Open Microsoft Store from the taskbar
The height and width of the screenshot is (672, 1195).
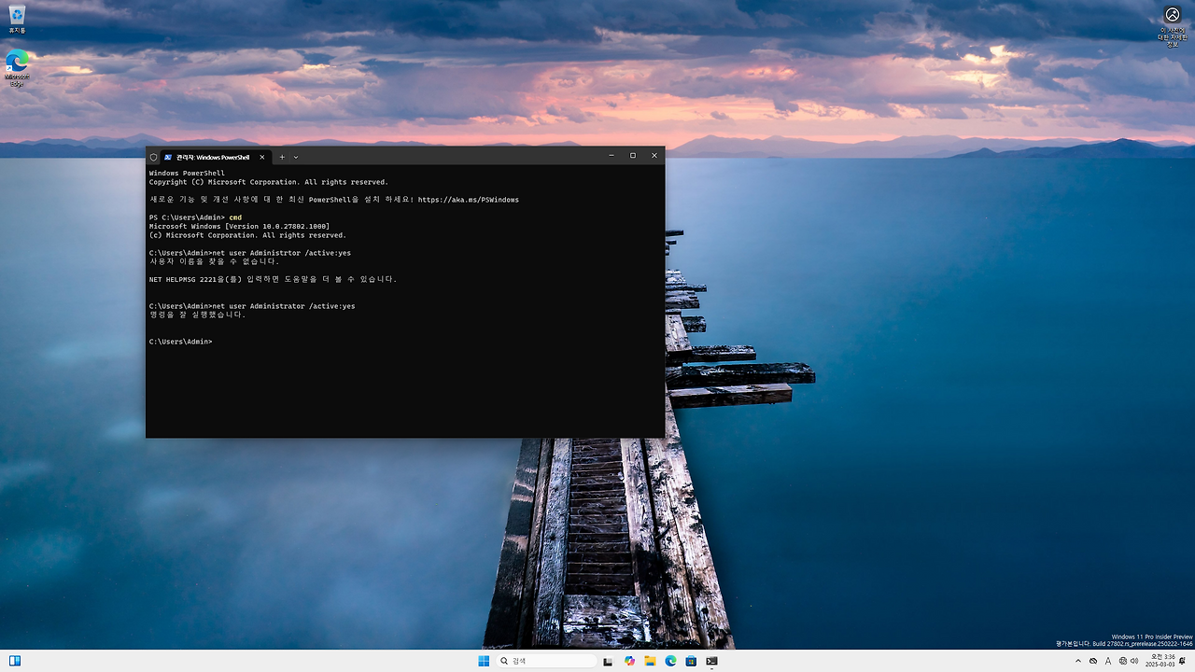(x=691, y=661)
